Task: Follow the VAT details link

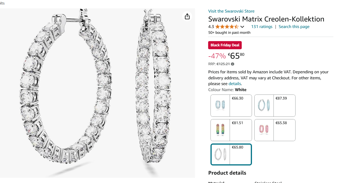Action: (x=235, y=84)
